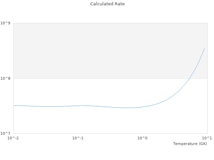Click the 10^-2 x-axis tick label
Screen dimensions: 214x160
point(13,138)
